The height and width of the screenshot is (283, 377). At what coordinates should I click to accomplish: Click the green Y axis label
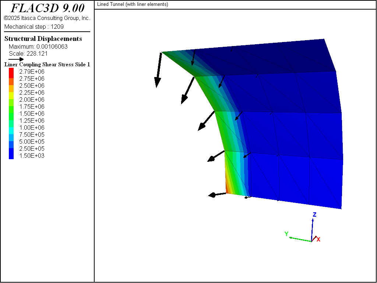coord(286,234)
